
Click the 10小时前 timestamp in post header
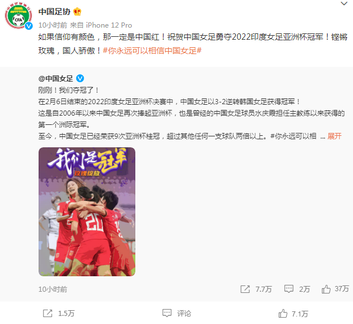point(52,25)
